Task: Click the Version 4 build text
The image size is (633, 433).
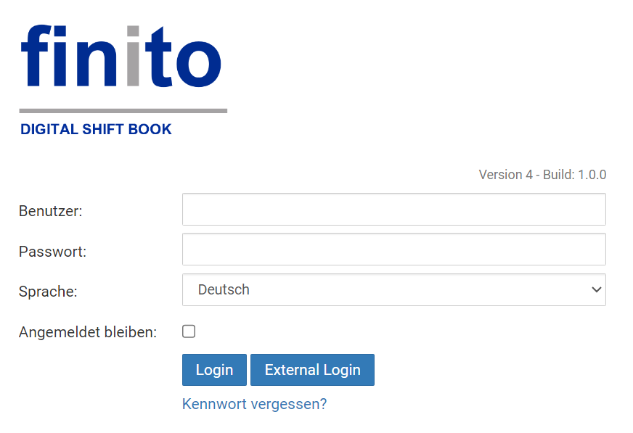Action: click(542, 175)
